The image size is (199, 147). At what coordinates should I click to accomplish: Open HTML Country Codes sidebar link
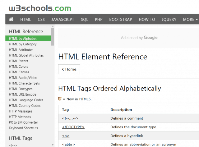pos(25,106)
